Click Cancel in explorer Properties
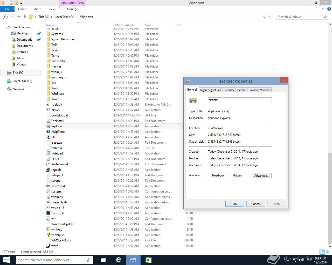The height and width of the screenshot is (265, 332). pyautogui.click(x=255, y=204)
